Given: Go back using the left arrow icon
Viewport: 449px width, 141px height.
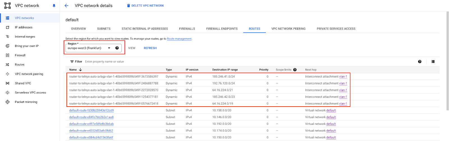Looking at the screenshot, I should [67, 6].
